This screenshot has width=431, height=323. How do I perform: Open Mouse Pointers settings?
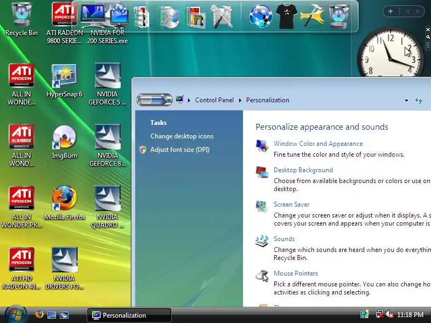[296, 273]
